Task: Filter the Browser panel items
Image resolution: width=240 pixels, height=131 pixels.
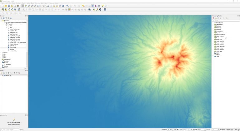Action: click(6, 18)
